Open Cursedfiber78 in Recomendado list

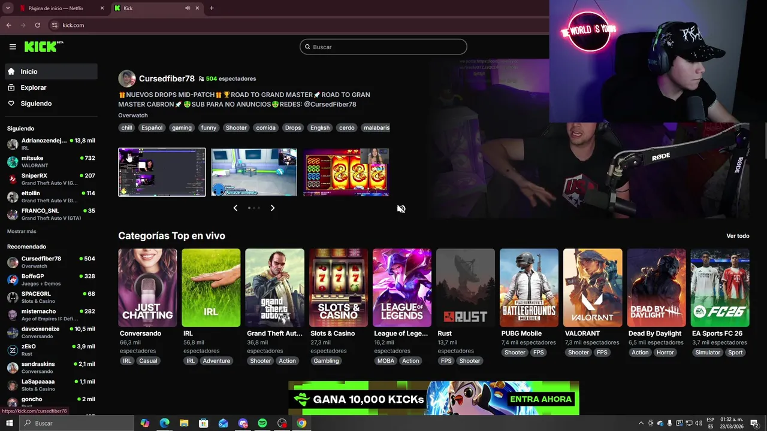[x=51, y=262]
